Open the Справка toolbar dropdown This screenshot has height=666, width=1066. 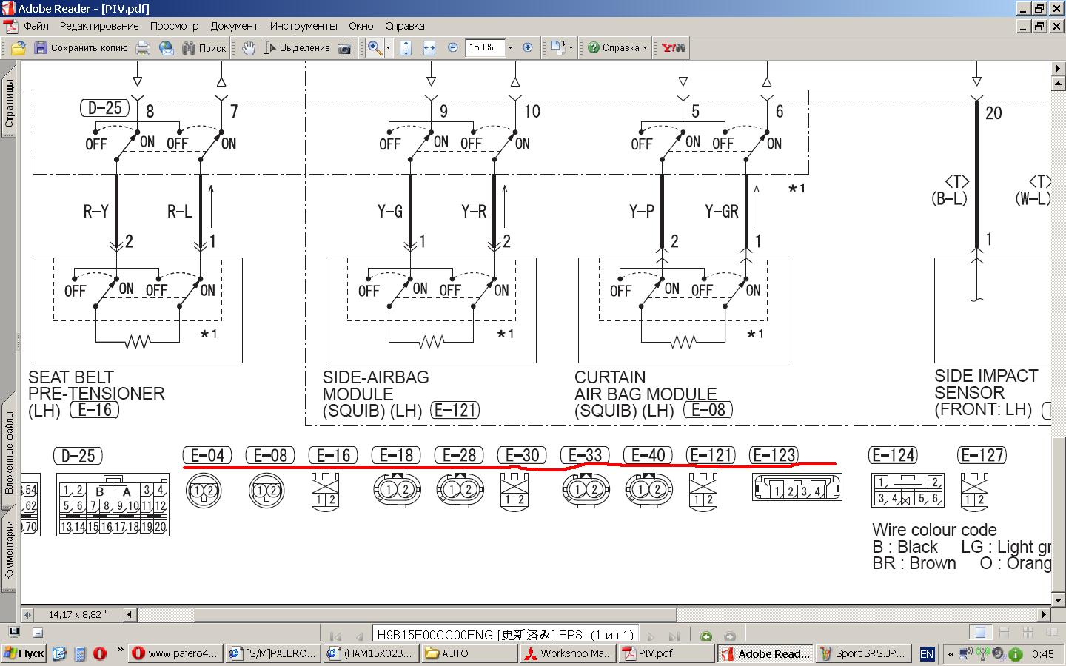click(x=617, y=48)
